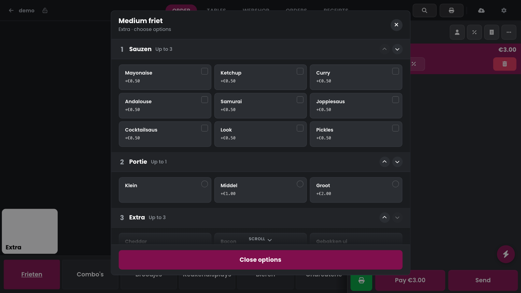Screen dimensions: 521x293
Task: Click the down chevron on Portie section
Action: [x=397, y=162]
